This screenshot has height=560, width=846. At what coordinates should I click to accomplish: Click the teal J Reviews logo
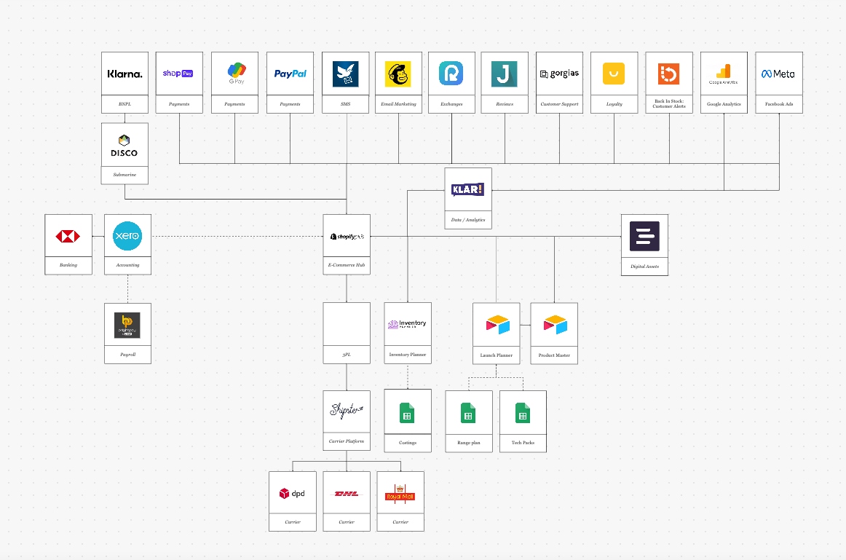[x=504, y=74]
